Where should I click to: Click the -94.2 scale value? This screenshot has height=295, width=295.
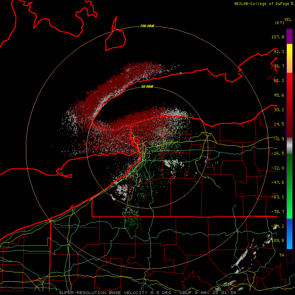click(278, 226)
